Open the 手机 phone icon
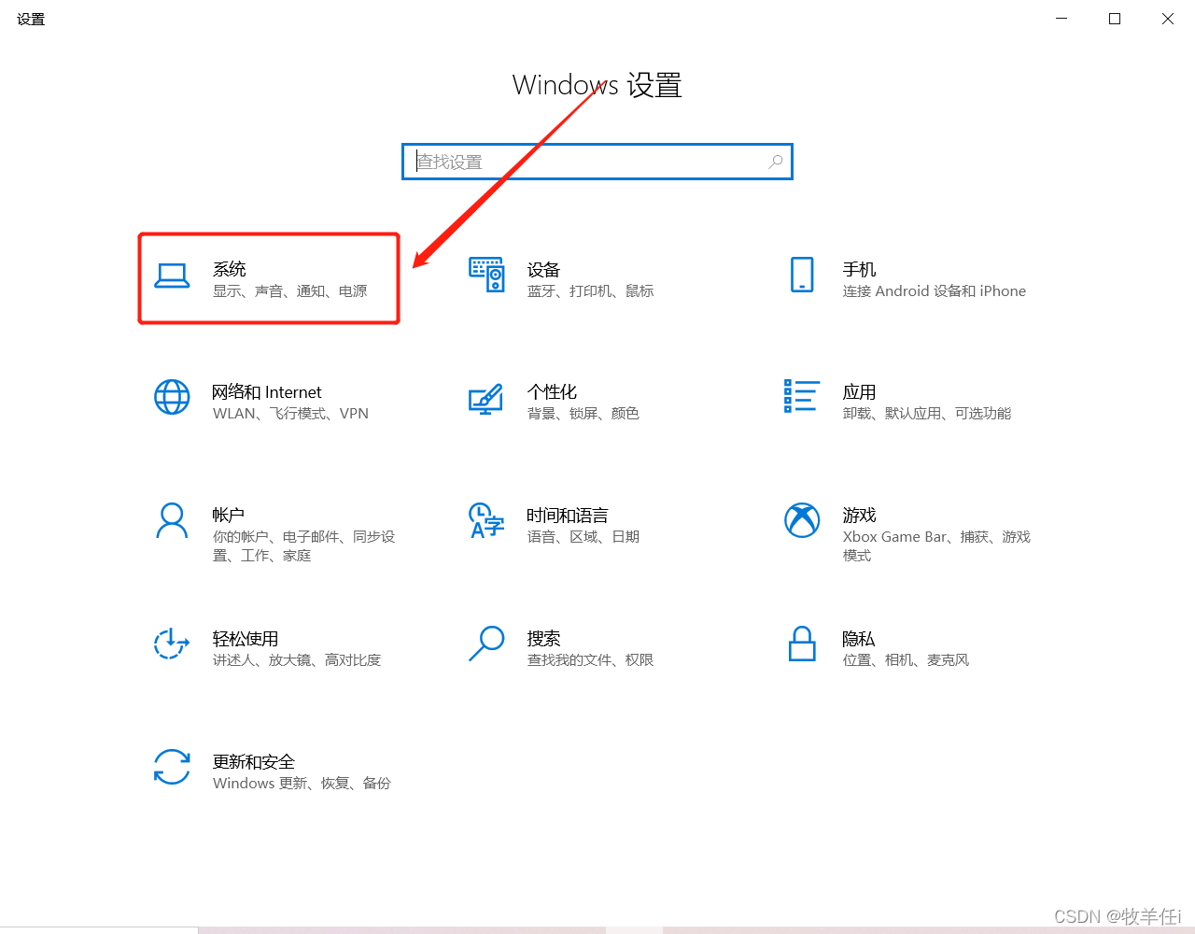1195x934 pixels. click(802, 275)
